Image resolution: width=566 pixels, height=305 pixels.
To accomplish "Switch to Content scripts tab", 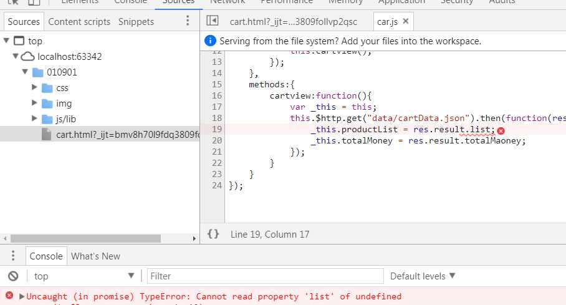I will tap(79, 22).
